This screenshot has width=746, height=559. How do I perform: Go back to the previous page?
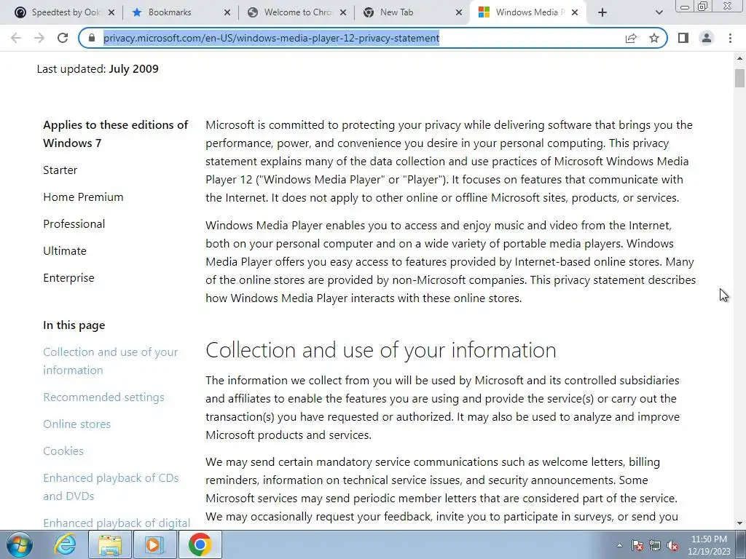click(16, 38)
